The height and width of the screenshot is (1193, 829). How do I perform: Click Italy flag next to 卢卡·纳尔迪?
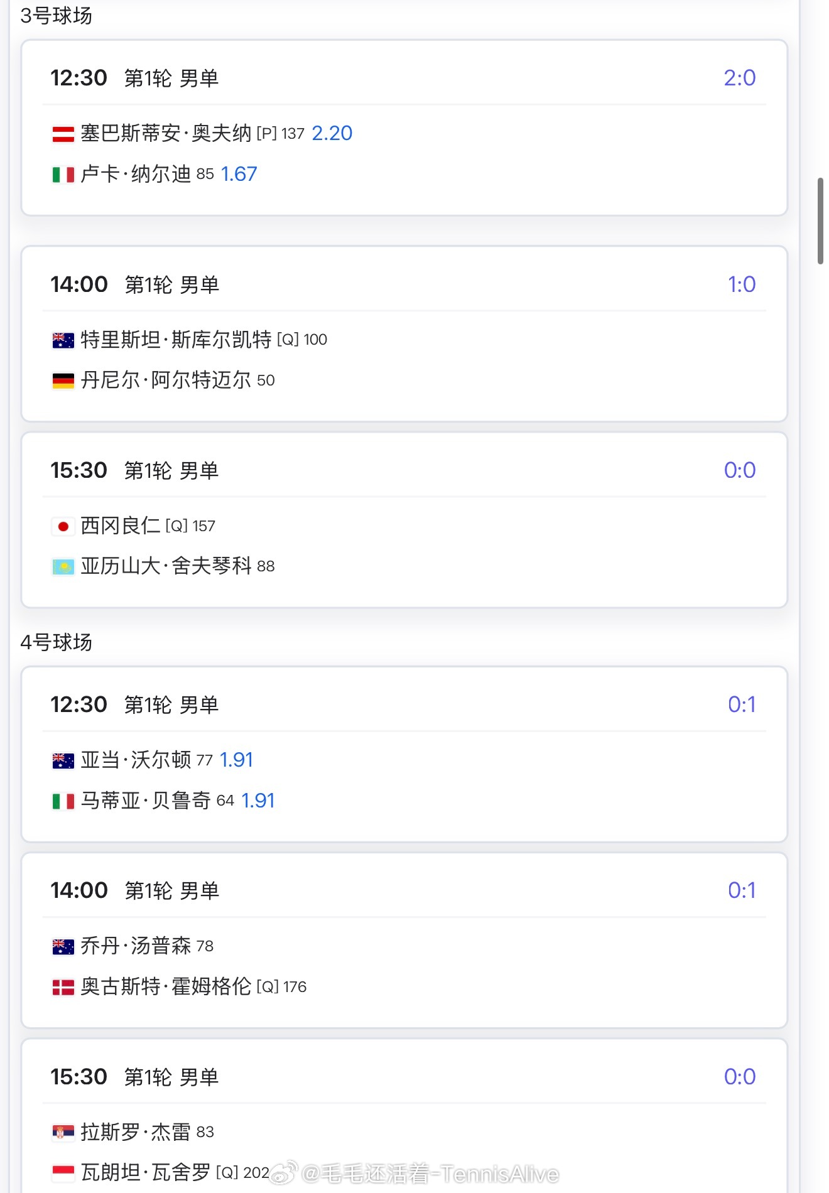click(x=63, y=175)
